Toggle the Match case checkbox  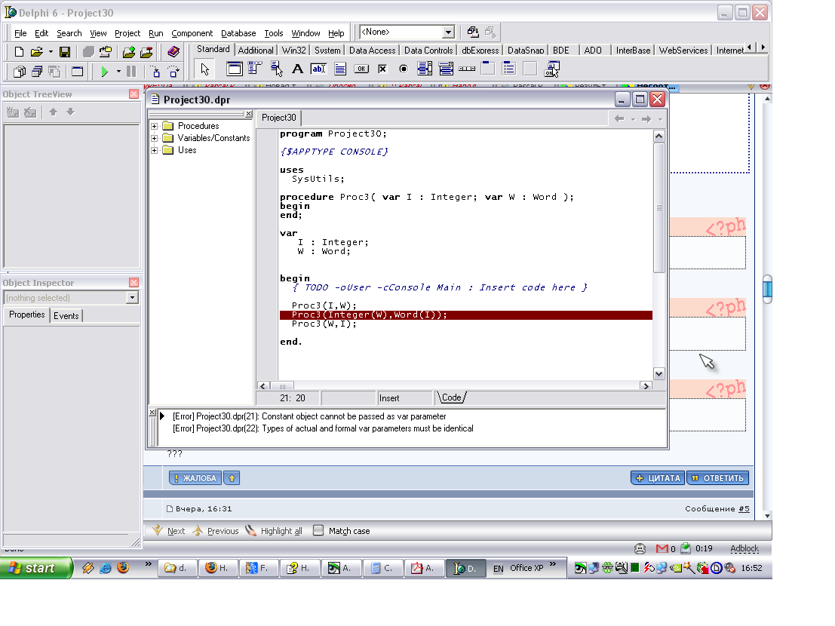pos(318,531)
